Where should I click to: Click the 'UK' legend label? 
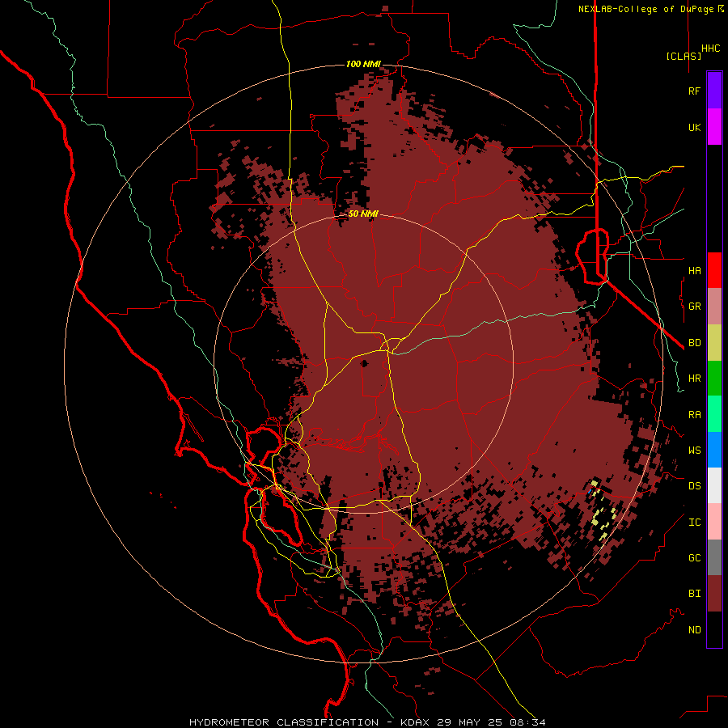point(694,127)
